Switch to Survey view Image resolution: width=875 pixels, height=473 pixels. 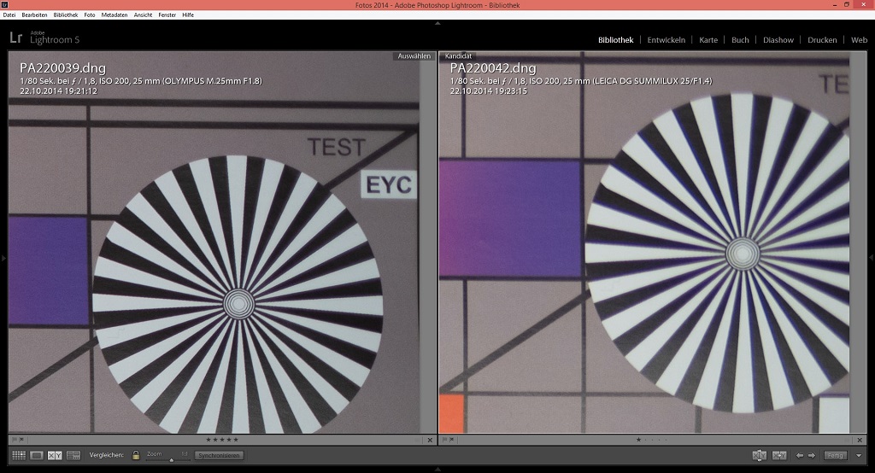(x=73, y=455)
